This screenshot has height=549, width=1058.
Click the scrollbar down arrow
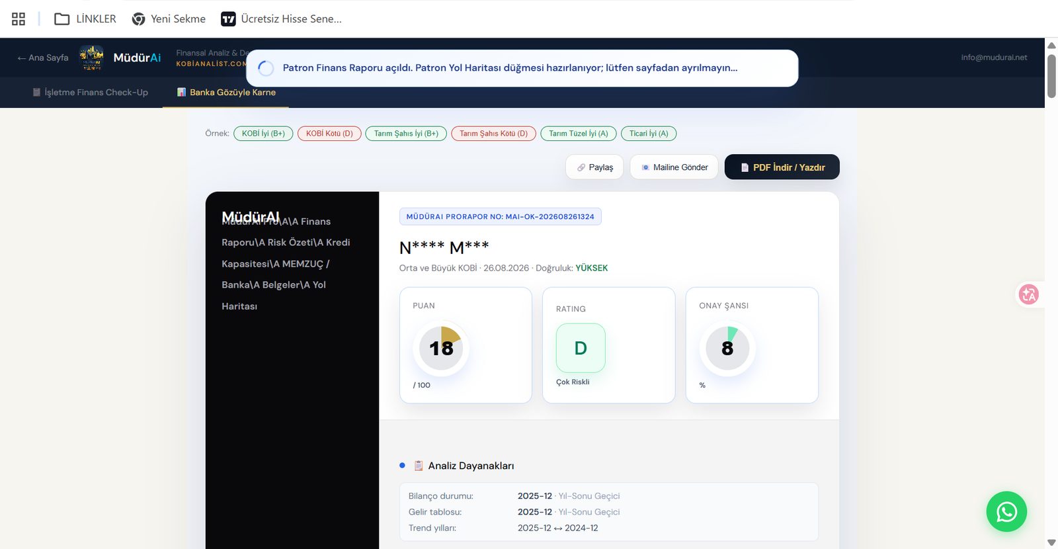pyautogui.click(x=1051, y=542)
